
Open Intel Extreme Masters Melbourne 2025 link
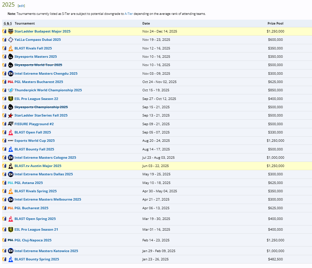[48, 200]
